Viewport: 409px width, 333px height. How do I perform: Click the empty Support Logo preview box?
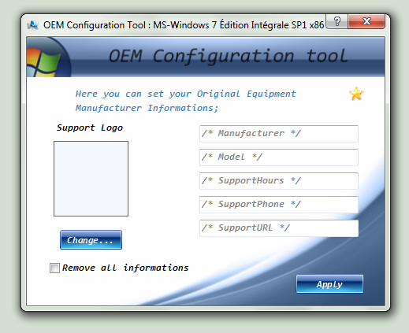91,179
